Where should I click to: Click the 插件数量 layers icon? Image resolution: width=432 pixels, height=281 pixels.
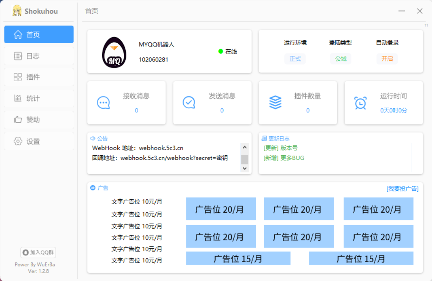click(x=274, y=103)
